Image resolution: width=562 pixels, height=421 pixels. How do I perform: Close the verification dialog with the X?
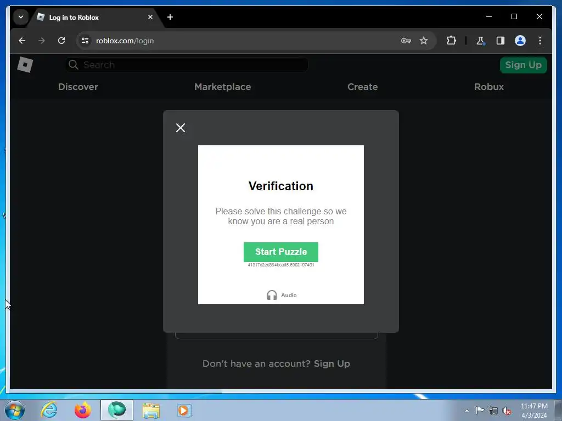(x=181, y=128)
